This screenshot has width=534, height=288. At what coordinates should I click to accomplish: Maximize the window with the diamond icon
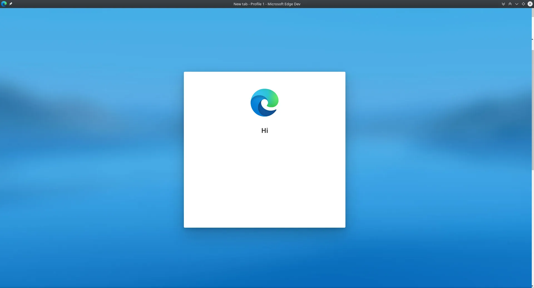[523, 4]
